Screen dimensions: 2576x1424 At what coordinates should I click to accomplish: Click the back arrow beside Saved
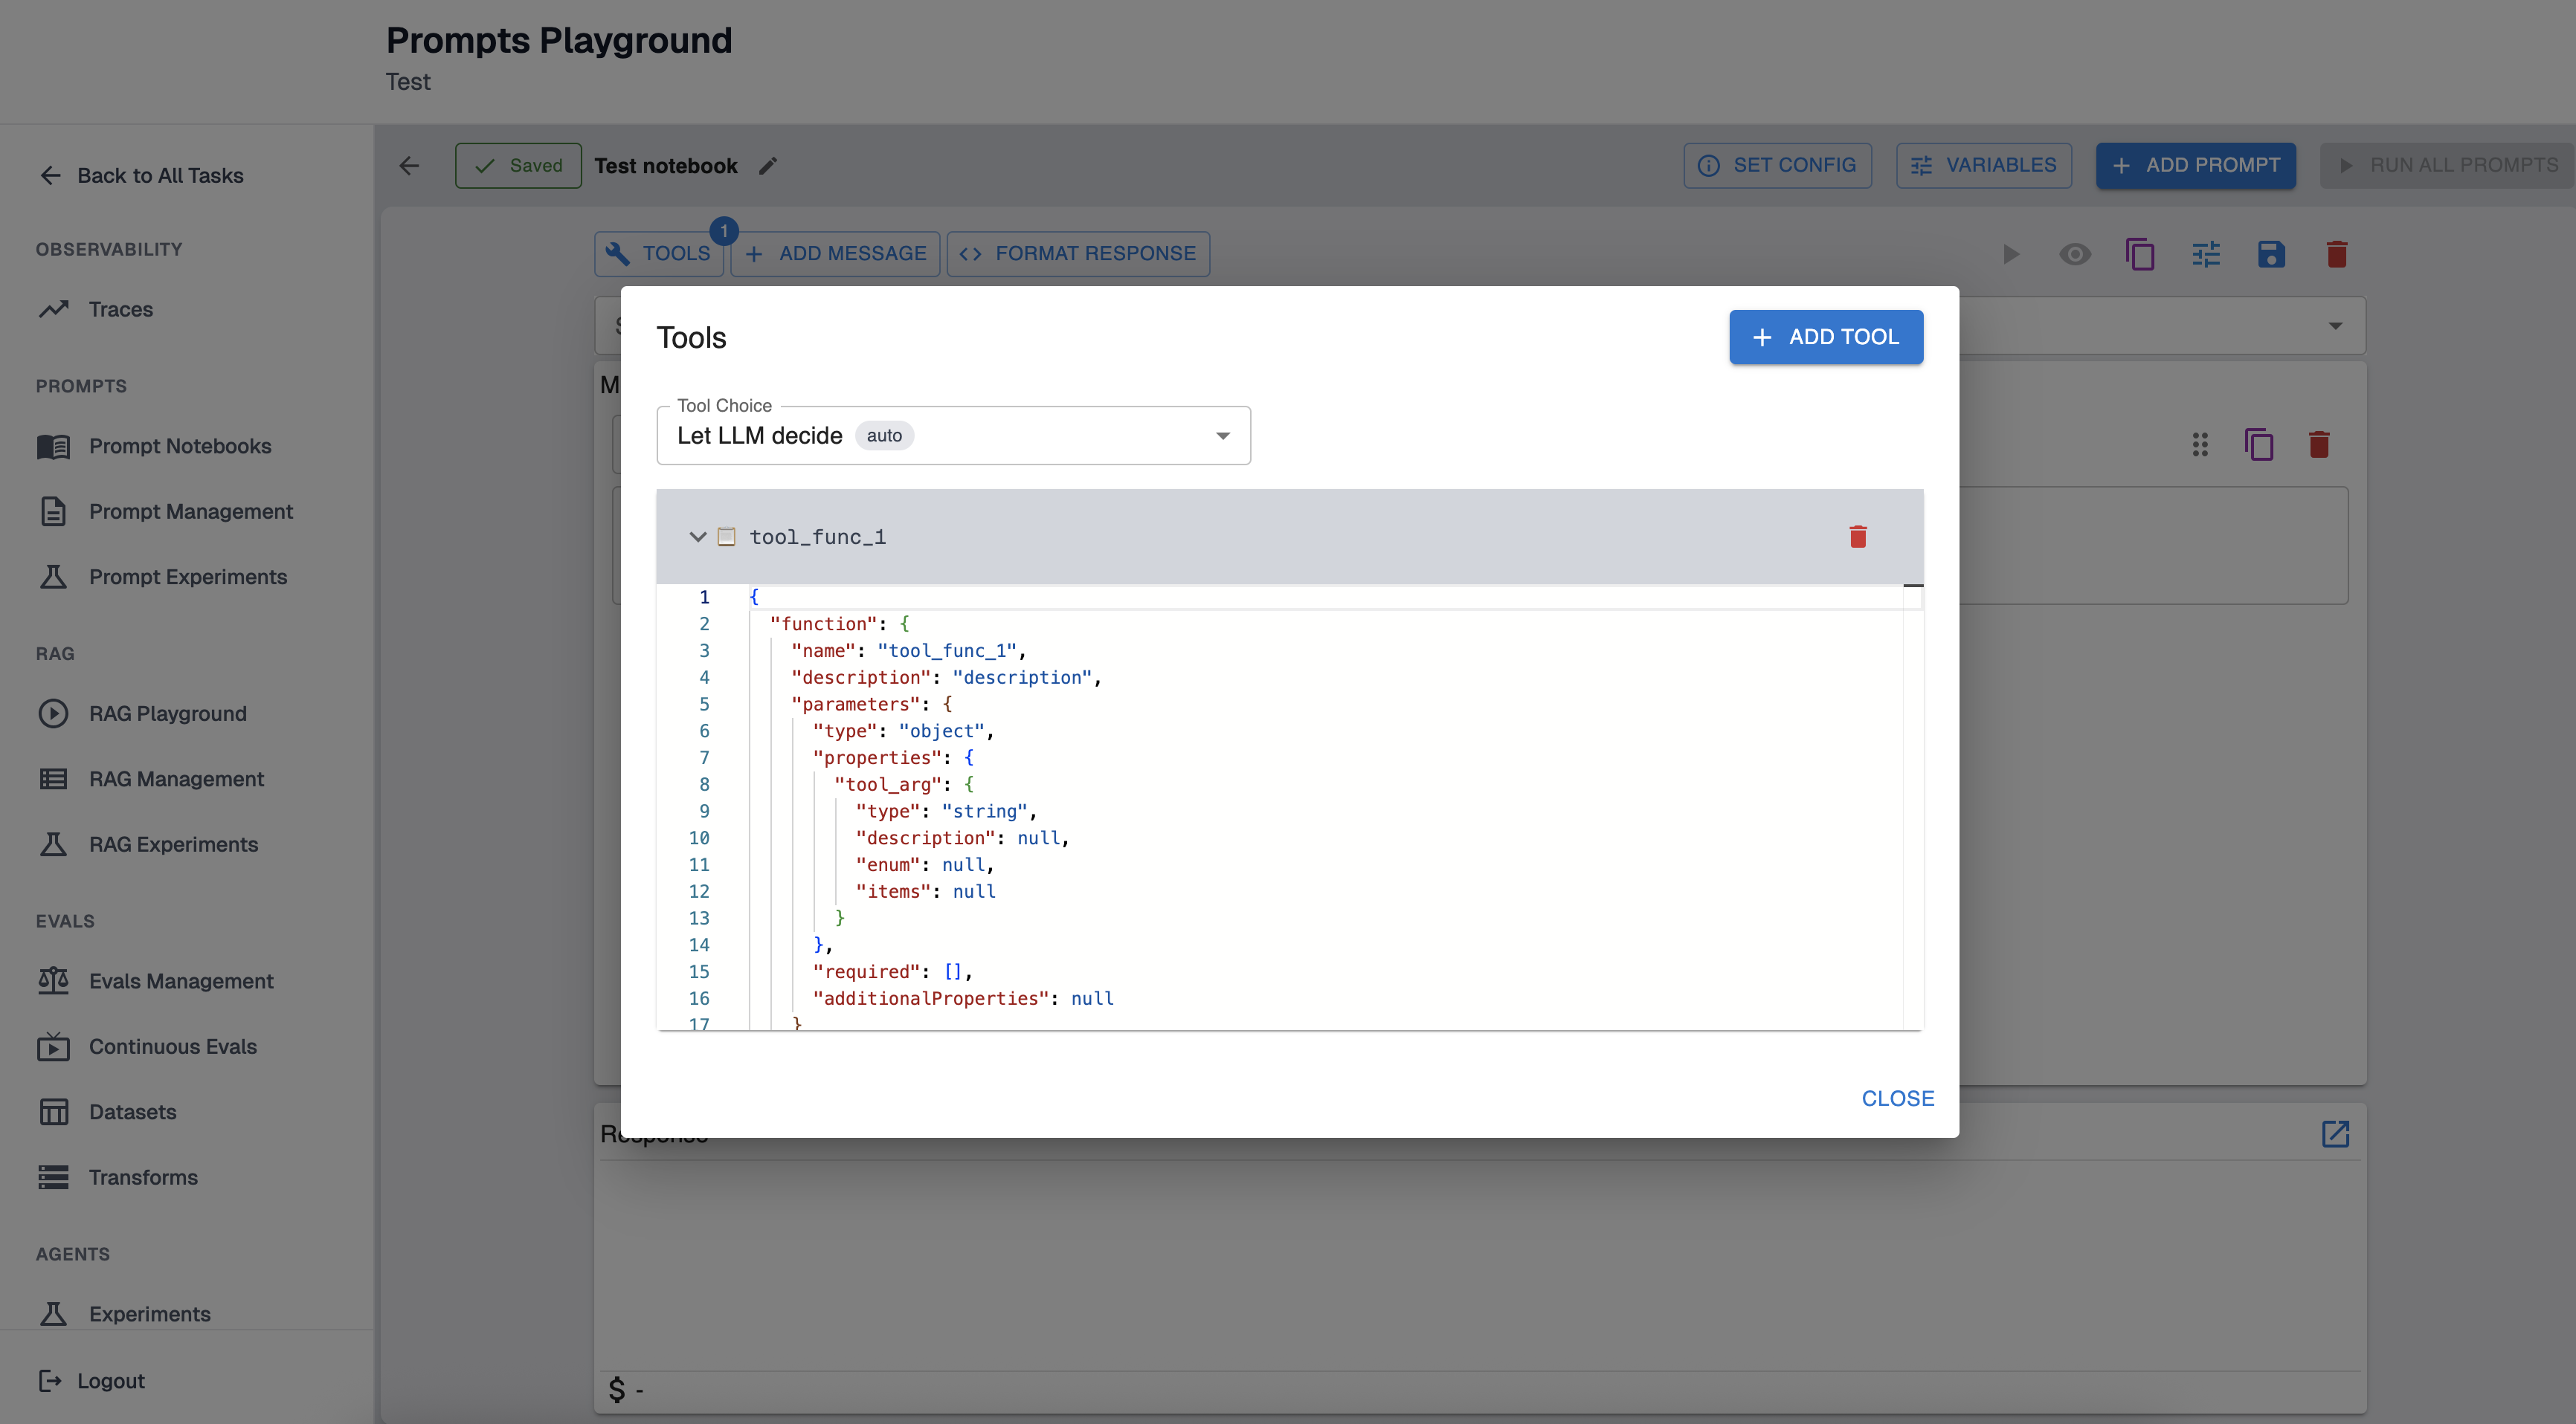pyautogui.click(x=409, y=166)
